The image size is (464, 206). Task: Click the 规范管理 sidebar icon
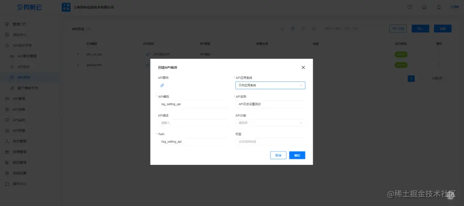coord(7,162)
